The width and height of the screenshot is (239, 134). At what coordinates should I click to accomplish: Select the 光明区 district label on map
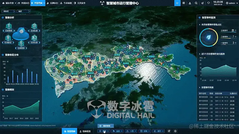click(75, 50)
